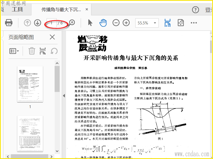Close the 页面缩略图 panel

pyautogui.click(x=52, y=37)
